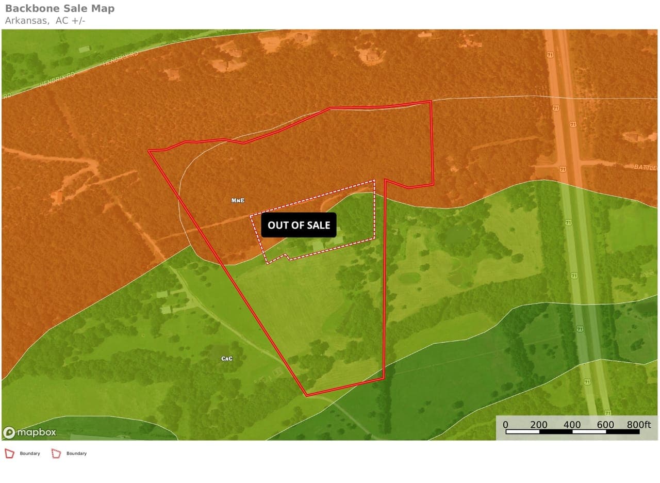Click the Mapbox logo icon
This screenshot has width=660, height=483.
pyautogui.click(x=9, y=432)
